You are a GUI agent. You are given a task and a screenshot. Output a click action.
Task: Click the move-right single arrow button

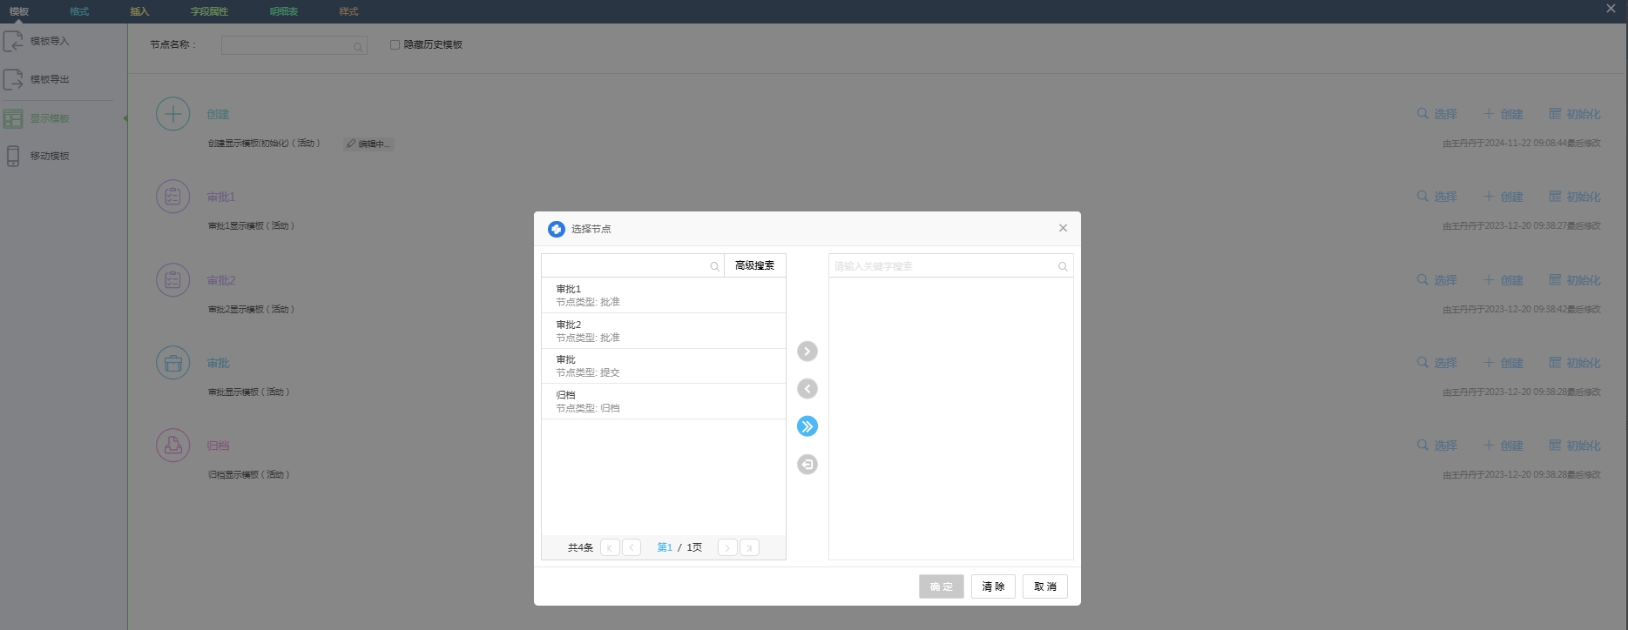807,352
